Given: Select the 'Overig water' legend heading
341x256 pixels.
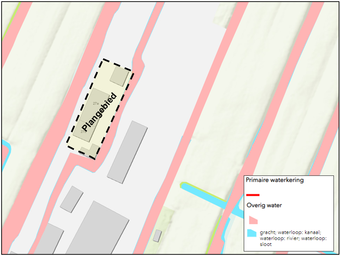Looking at the screenshot, I should (x=264, y=205).
